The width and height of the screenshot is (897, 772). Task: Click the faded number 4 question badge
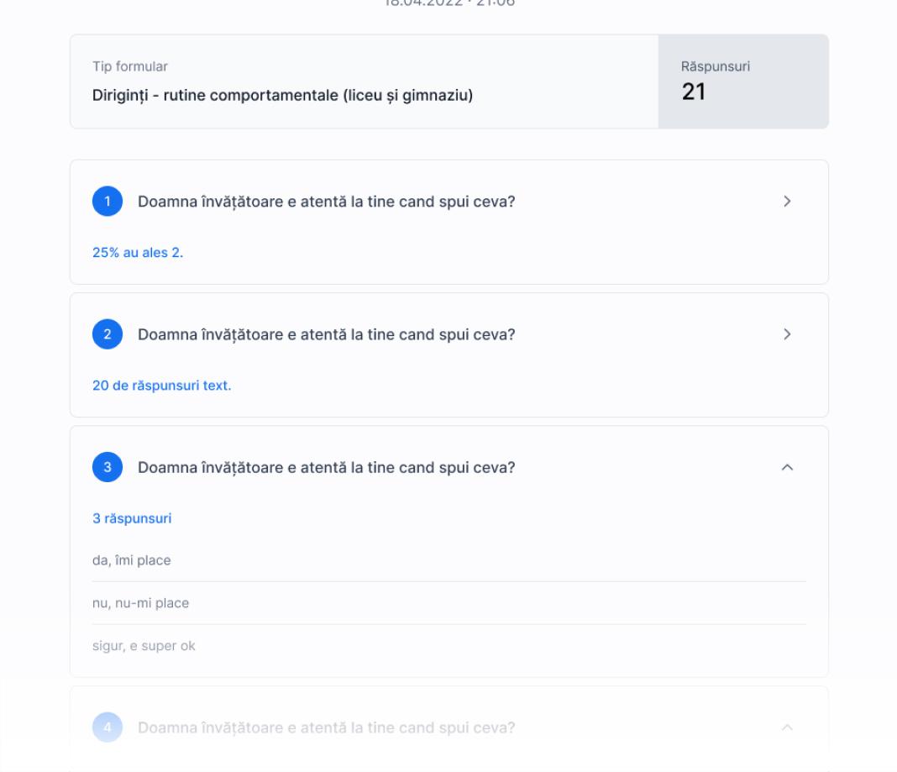pos(108,727)
